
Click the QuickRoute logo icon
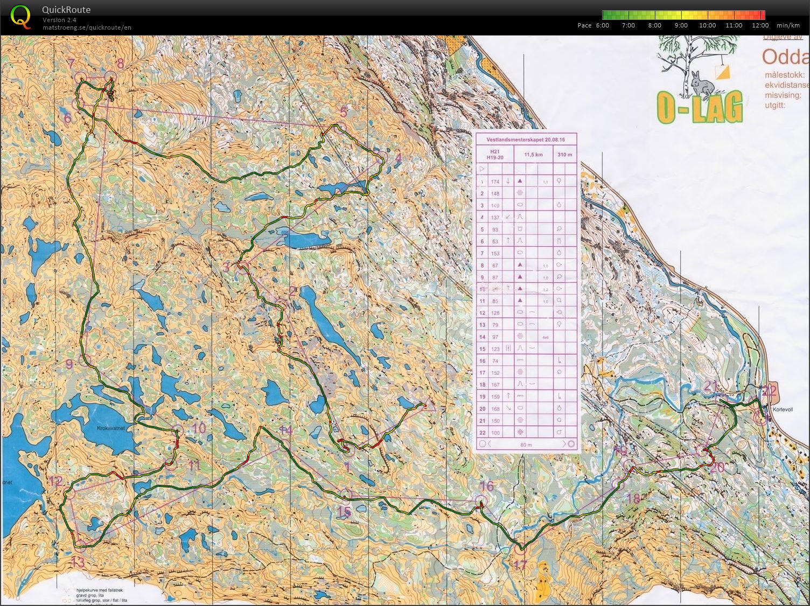pyautogui.click(x=20, y=16)
